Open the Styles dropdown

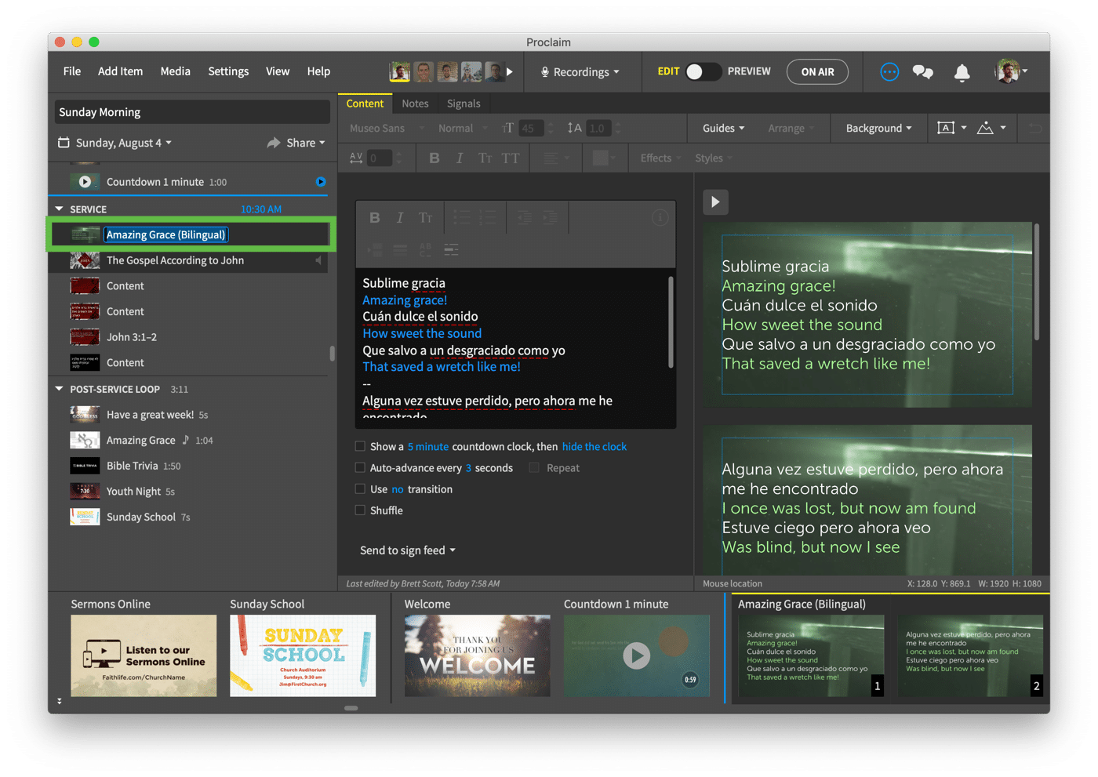714,158
